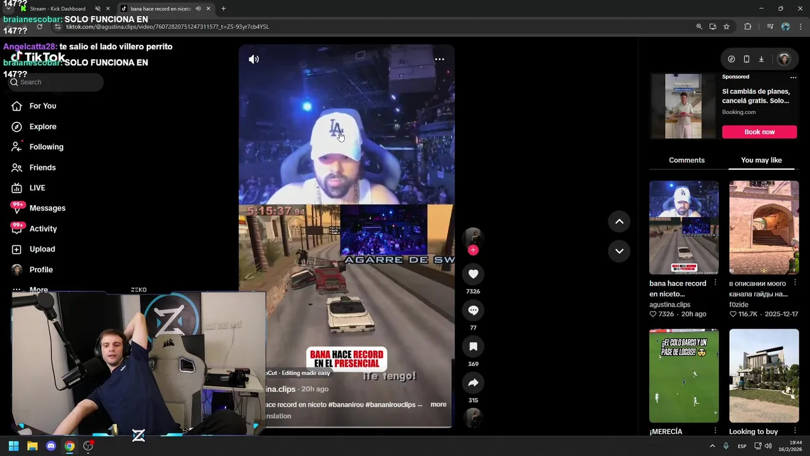The height and width of the screenshot is (456, 810).
Task: Switch to the You may like tab
Action: (x=761, y=160)
